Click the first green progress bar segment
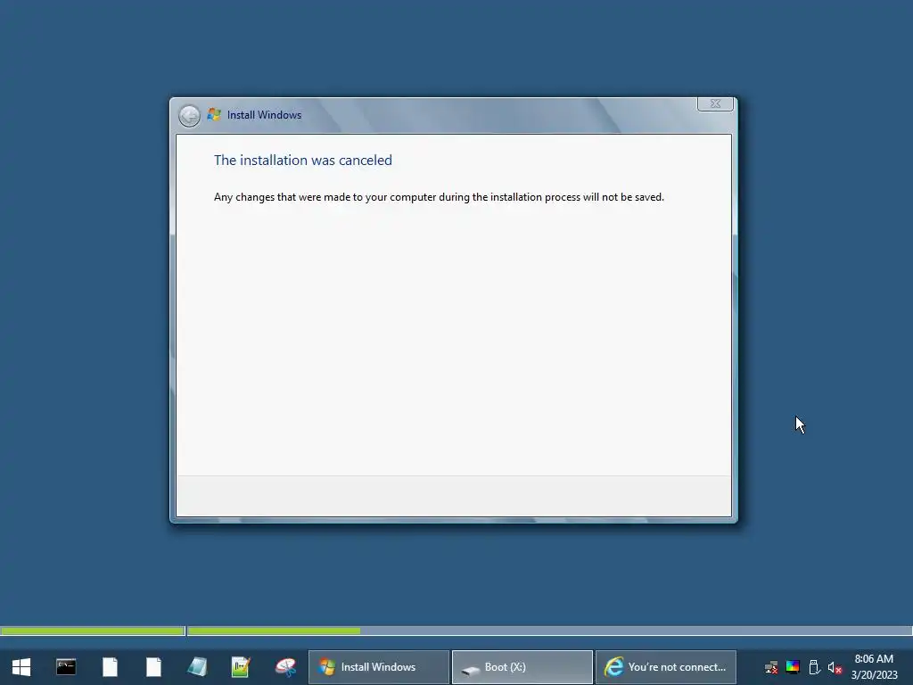The width and height of the screenshot is (913, 685). (93, 631)
